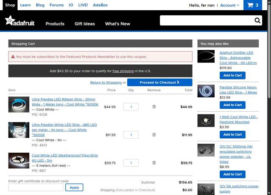This screenshot has height=195, width=271.
Task: Go to the Blog tab
Action: 40,5
